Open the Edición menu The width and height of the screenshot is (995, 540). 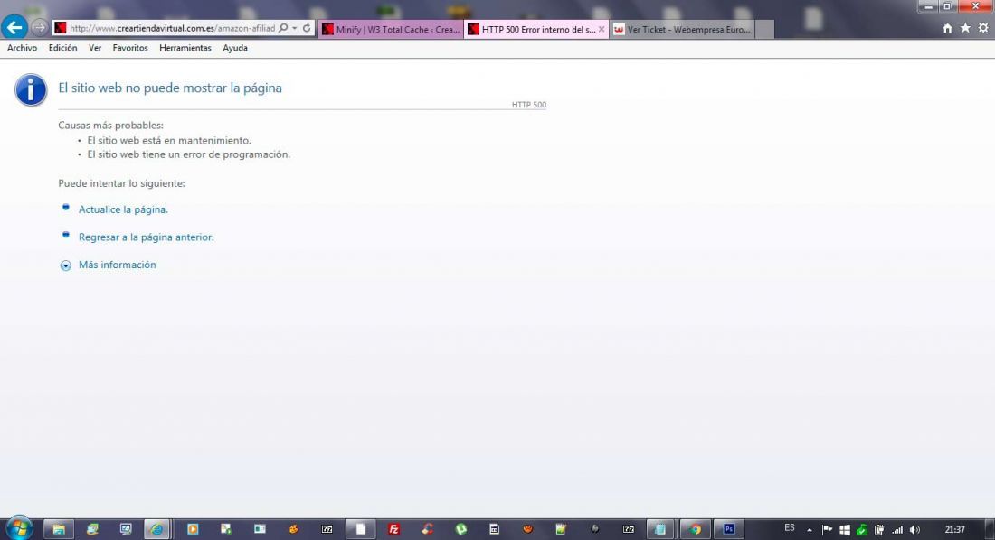62,48
